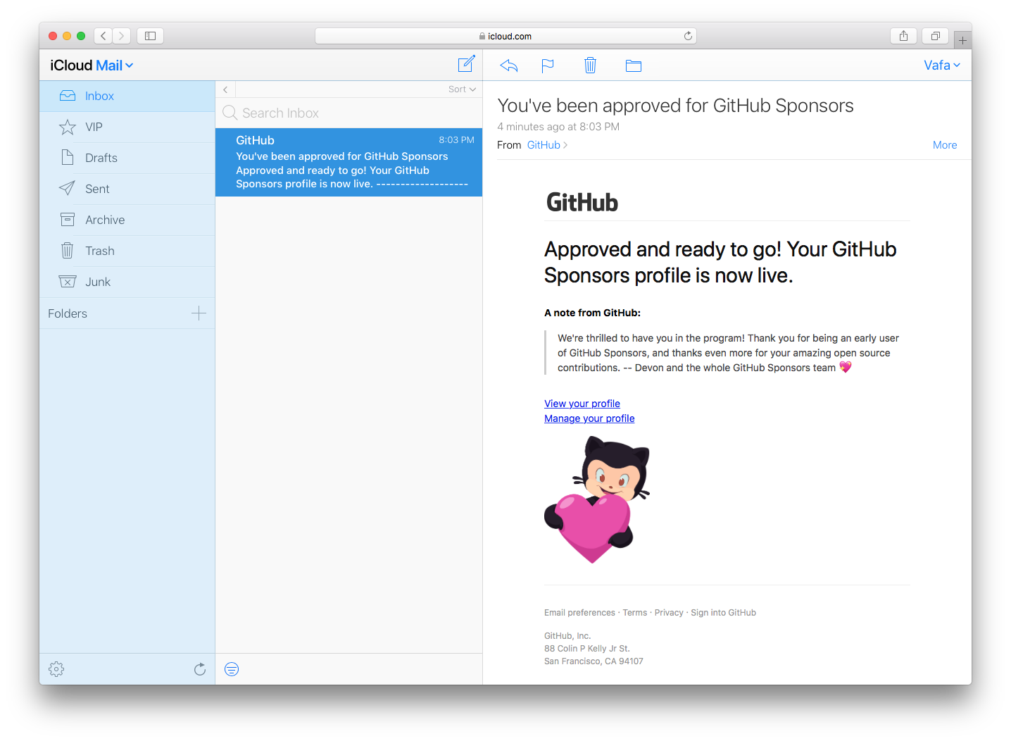The width and height of the screenshot is (1011, 741).
Task: Open the Sent mailbox
Action: coord(127,189)
